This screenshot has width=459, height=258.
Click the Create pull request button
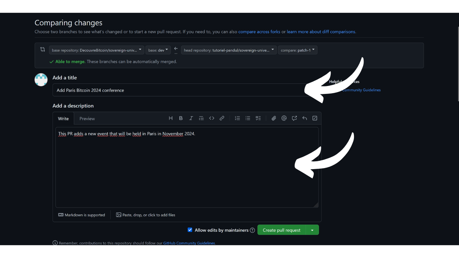pyautogui.click(x=281, y=230)
